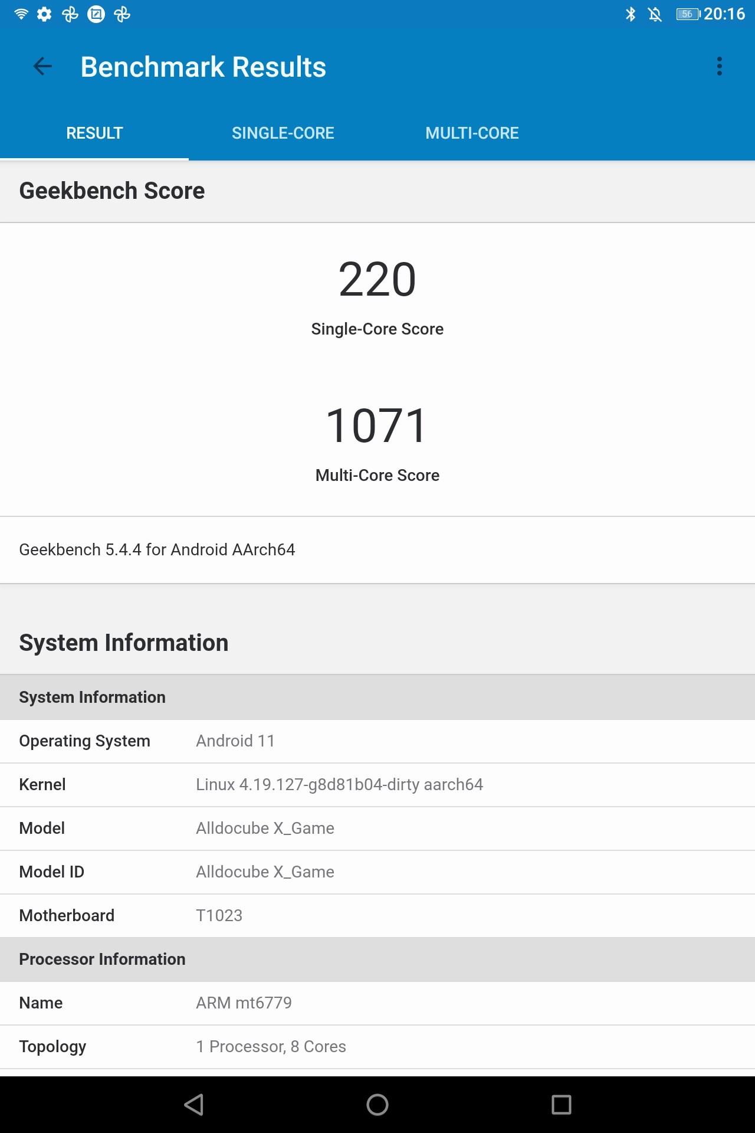Image resolution: width=755 pixels, height=1133 pixels.
Task: Tap the large System Information heading
Action: pyautogui.click(x=124, y=643)
